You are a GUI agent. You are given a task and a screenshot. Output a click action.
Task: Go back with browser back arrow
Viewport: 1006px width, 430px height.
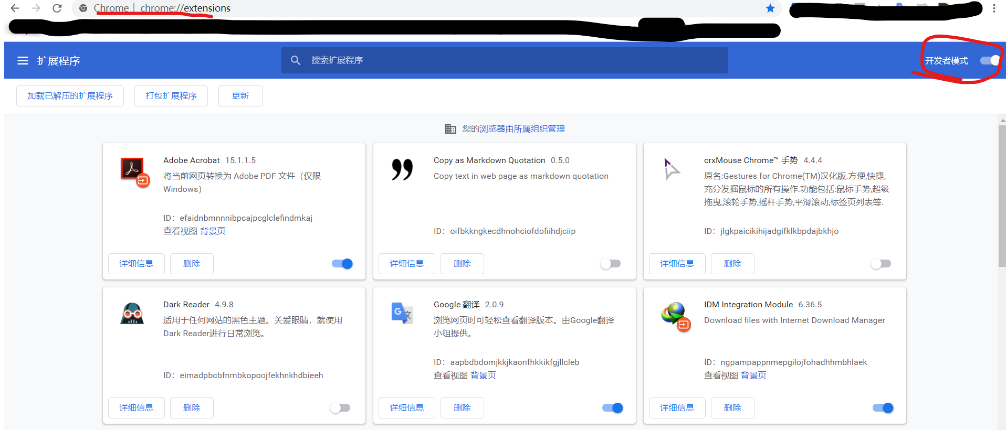click(x=15, y=8)
